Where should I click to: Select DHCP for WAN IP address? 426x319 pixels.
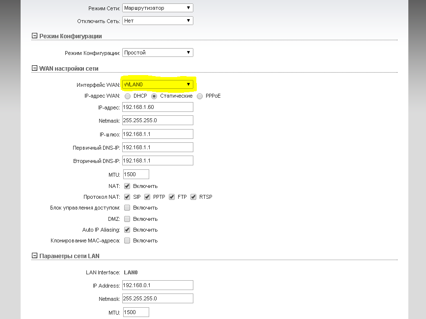[127, 96]
